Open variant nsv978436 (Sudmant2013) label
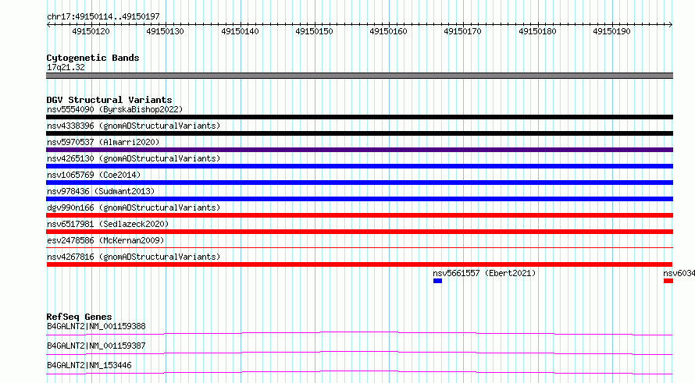Screen dimensions: 695x383 coord(101,191)
